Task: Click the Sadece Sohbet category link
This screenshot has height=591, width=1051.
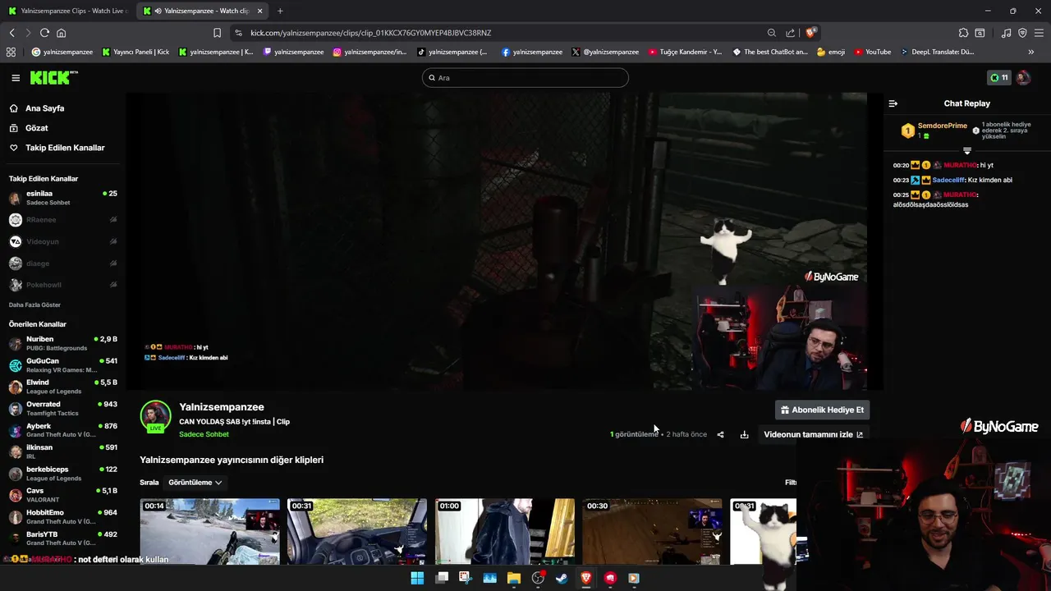Action: (x=204, y=434)
